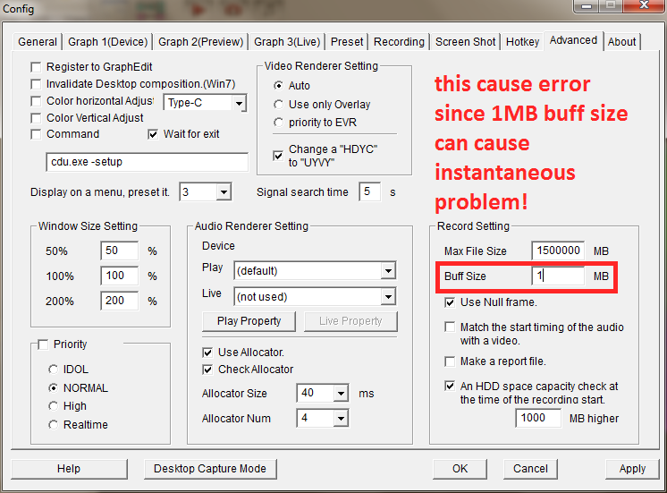The width and height of the screenshot is (667, 493).
Task: Enable the Priority group checkbox
Action: (x=43, y=344)
